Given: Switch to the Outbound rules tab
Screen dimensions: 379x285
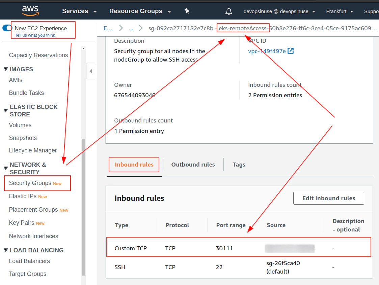Looking at the screenshot, I should coord(193,165).
